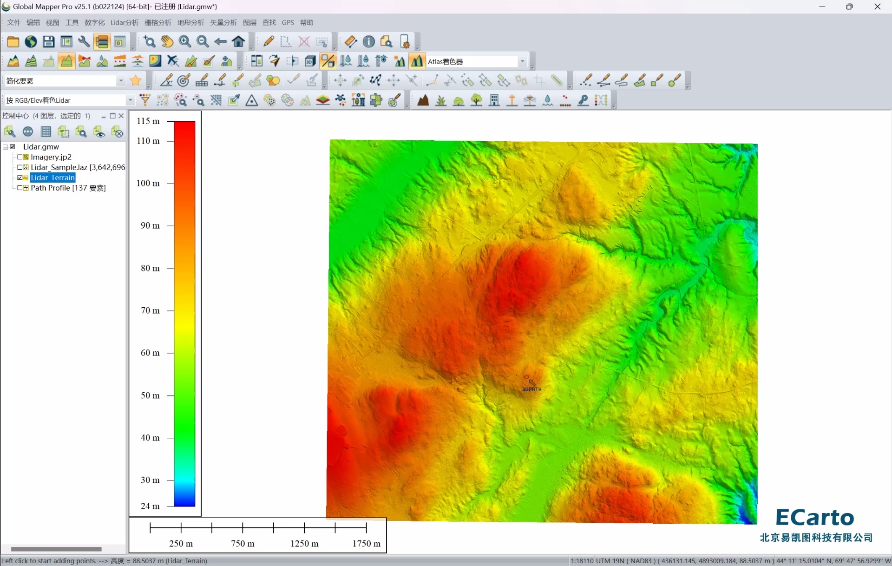This screenshot has width=892, height=566.
Task: Click the favorites star button
Action: click(x=136, y=81)
